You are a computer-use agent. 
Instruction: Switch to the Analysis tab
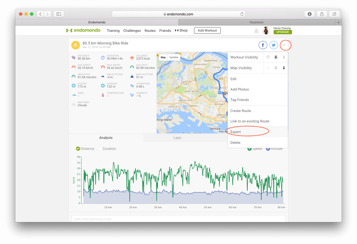(106, 138)
